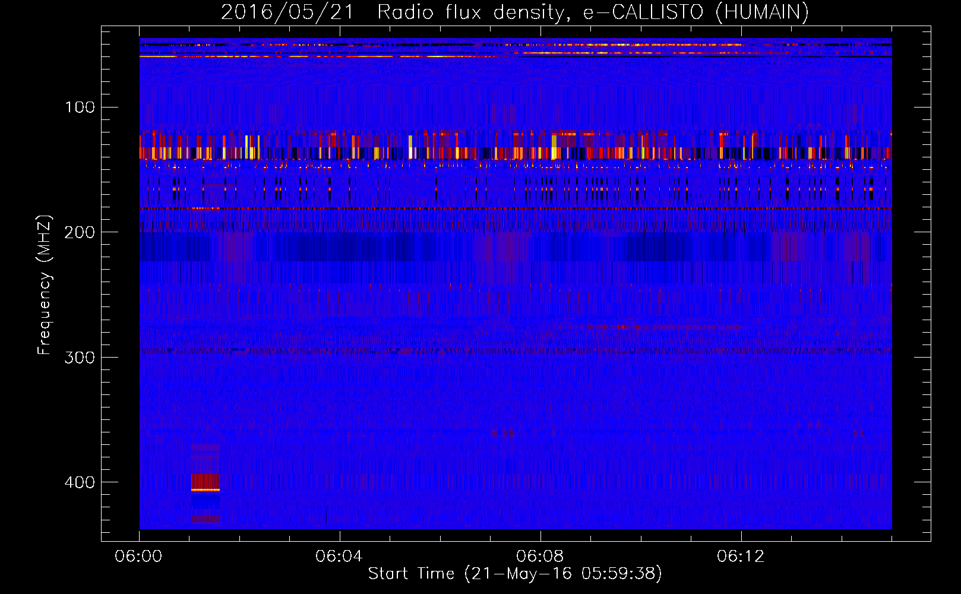This screenshot has height=594, width=961.
Task: Click the 06:08 time tick label
Action: click(x=540, y=557)
